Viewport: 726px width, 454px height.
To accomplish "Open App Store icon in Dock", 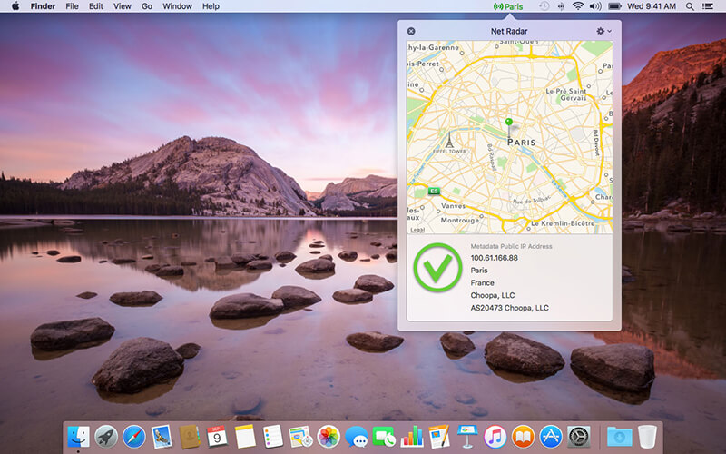I will 551,437.
